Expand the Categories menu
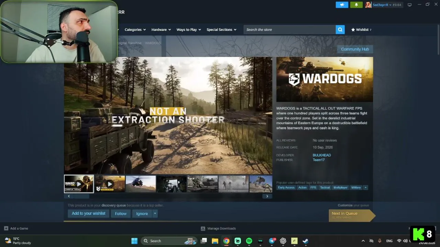 (x=135, y=30)
